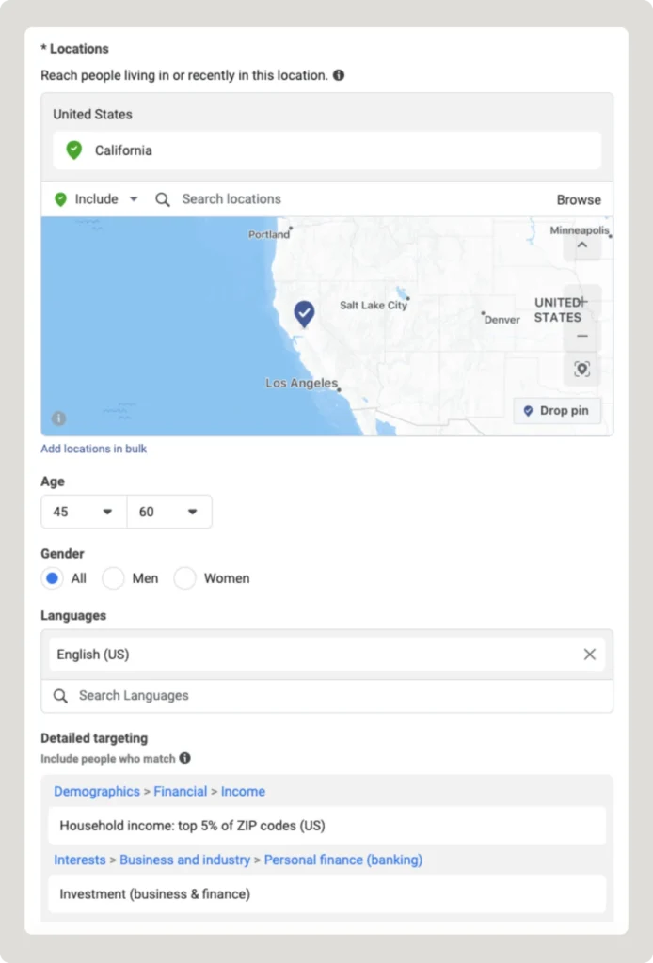Open the maximum age dropdown showing 60

pyautogui.click(x=169, y=512)
